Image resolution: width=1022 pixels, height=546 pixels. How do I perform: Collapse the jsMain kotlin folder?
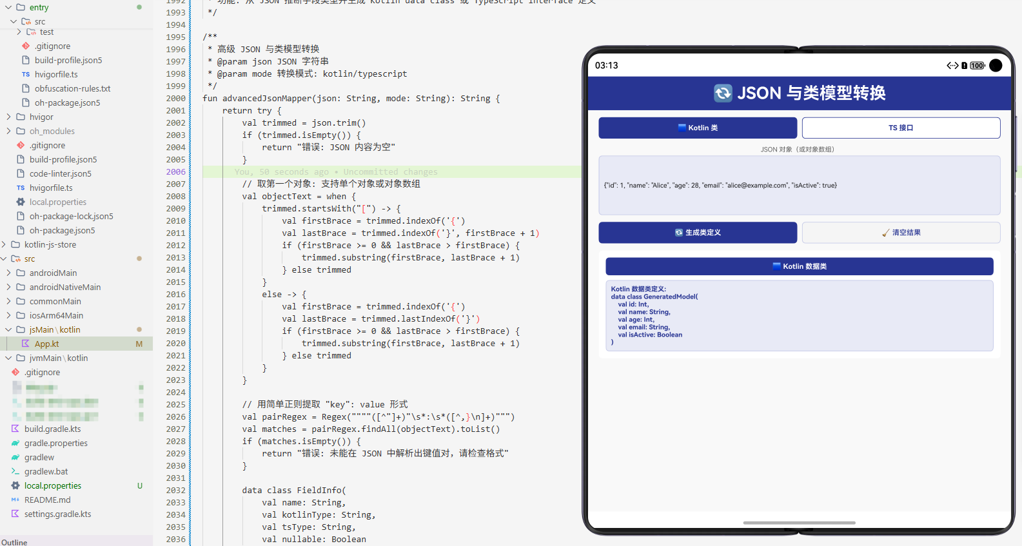click(8, 329)
